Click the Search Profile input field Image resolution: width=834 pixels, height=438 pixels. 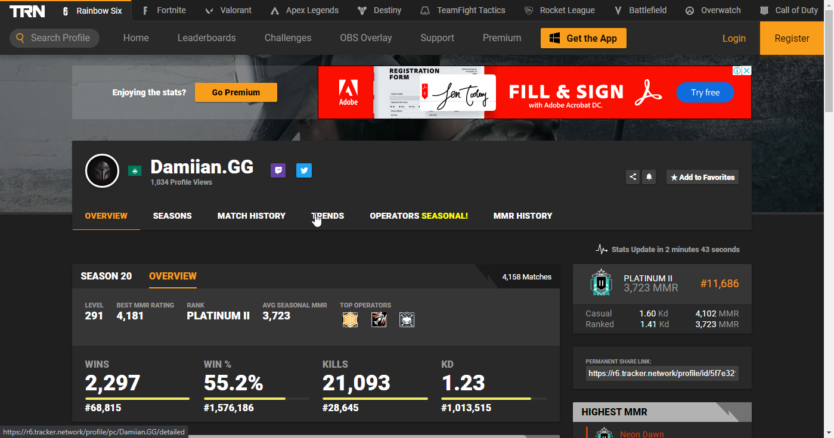click(x=60, y=38)
